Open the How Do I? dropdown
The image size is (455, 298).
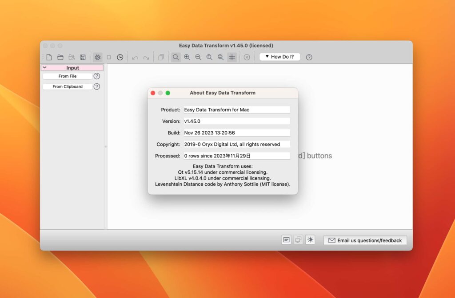tap(279, 57)
